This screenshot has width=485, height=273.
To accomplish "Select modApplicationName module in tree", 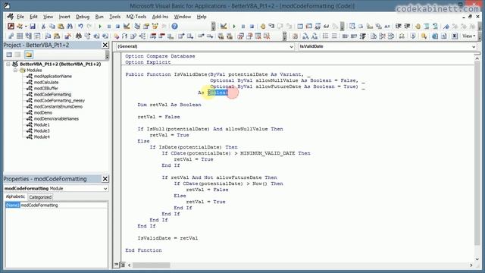I will coord(53,76).
